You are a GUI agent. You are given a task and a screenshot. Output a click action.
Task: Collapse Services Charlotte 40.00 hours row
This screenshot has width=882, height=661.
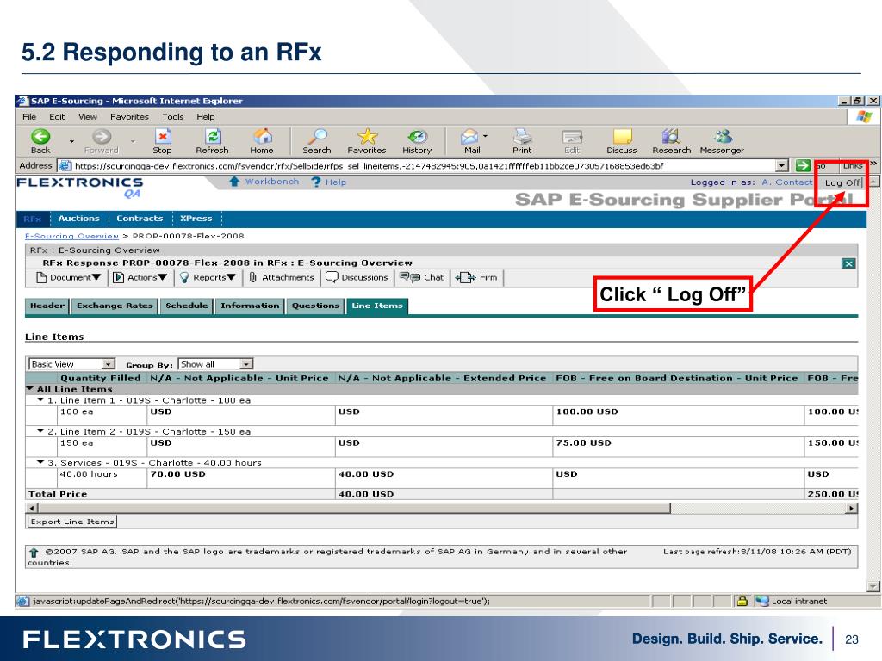coord(40,462)
